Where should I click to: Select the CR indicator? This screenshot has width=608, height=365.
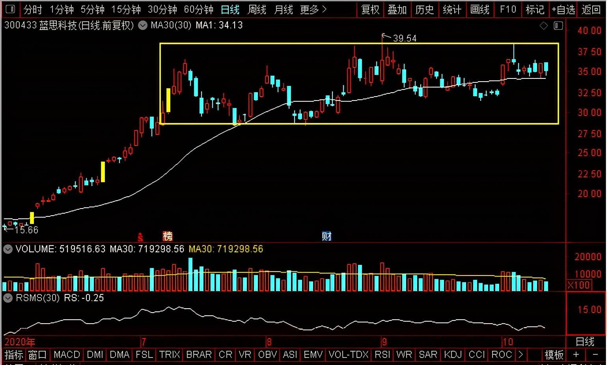(x=226, y=355)
